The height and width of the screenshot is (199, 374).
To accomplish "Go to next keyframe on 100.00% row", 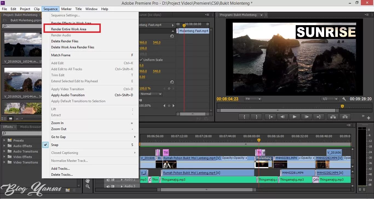I will tap(174, 106).
